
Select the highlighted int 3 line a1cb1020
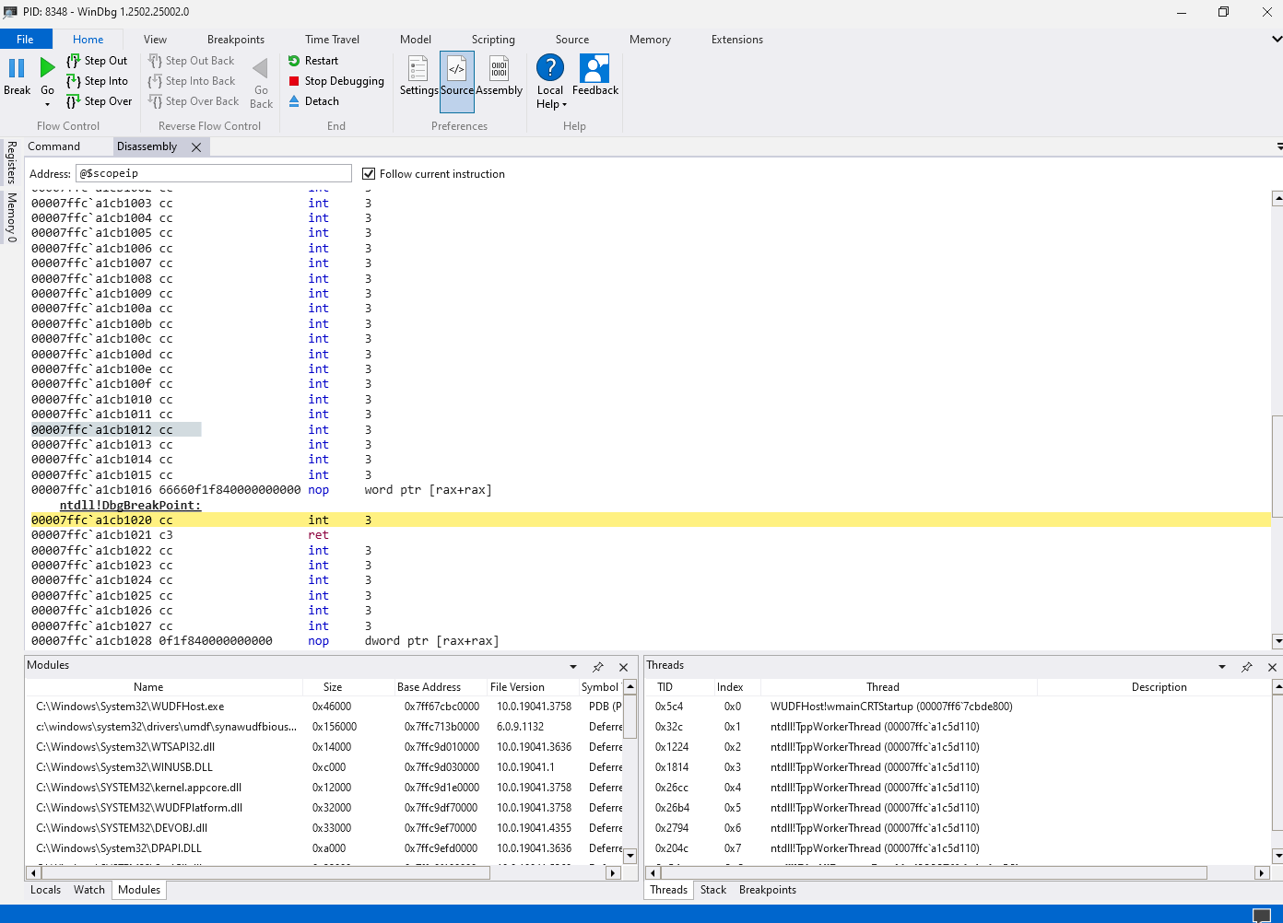pyautogui.click(x=650, y=520)
